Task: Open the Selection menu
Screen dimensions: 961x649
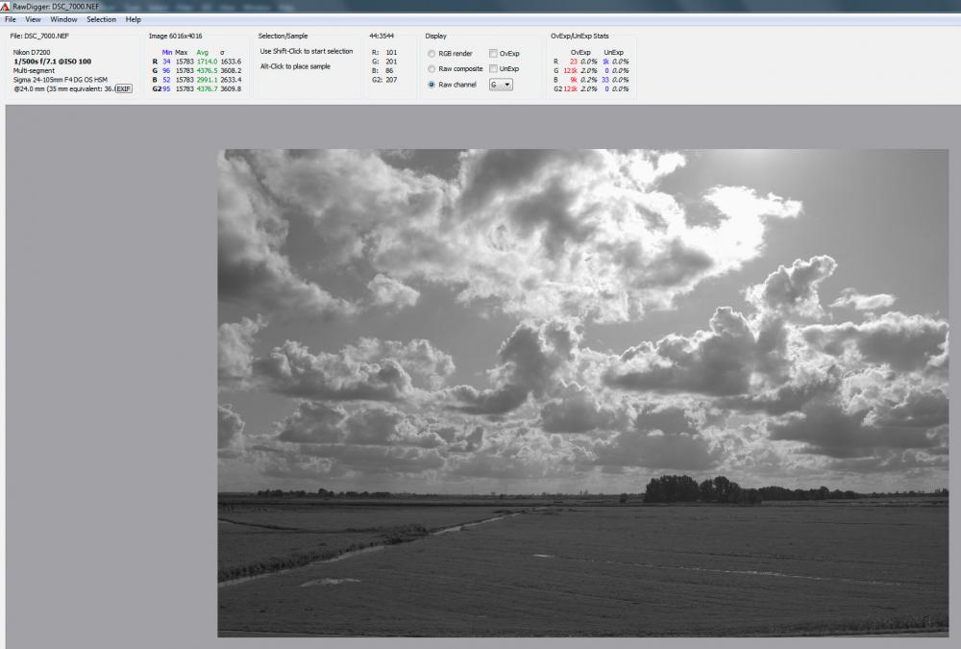Action: coord(101,19)
